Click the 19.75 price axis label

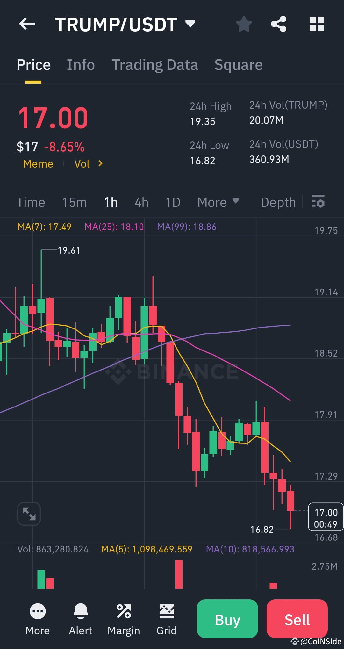point(326,230)
